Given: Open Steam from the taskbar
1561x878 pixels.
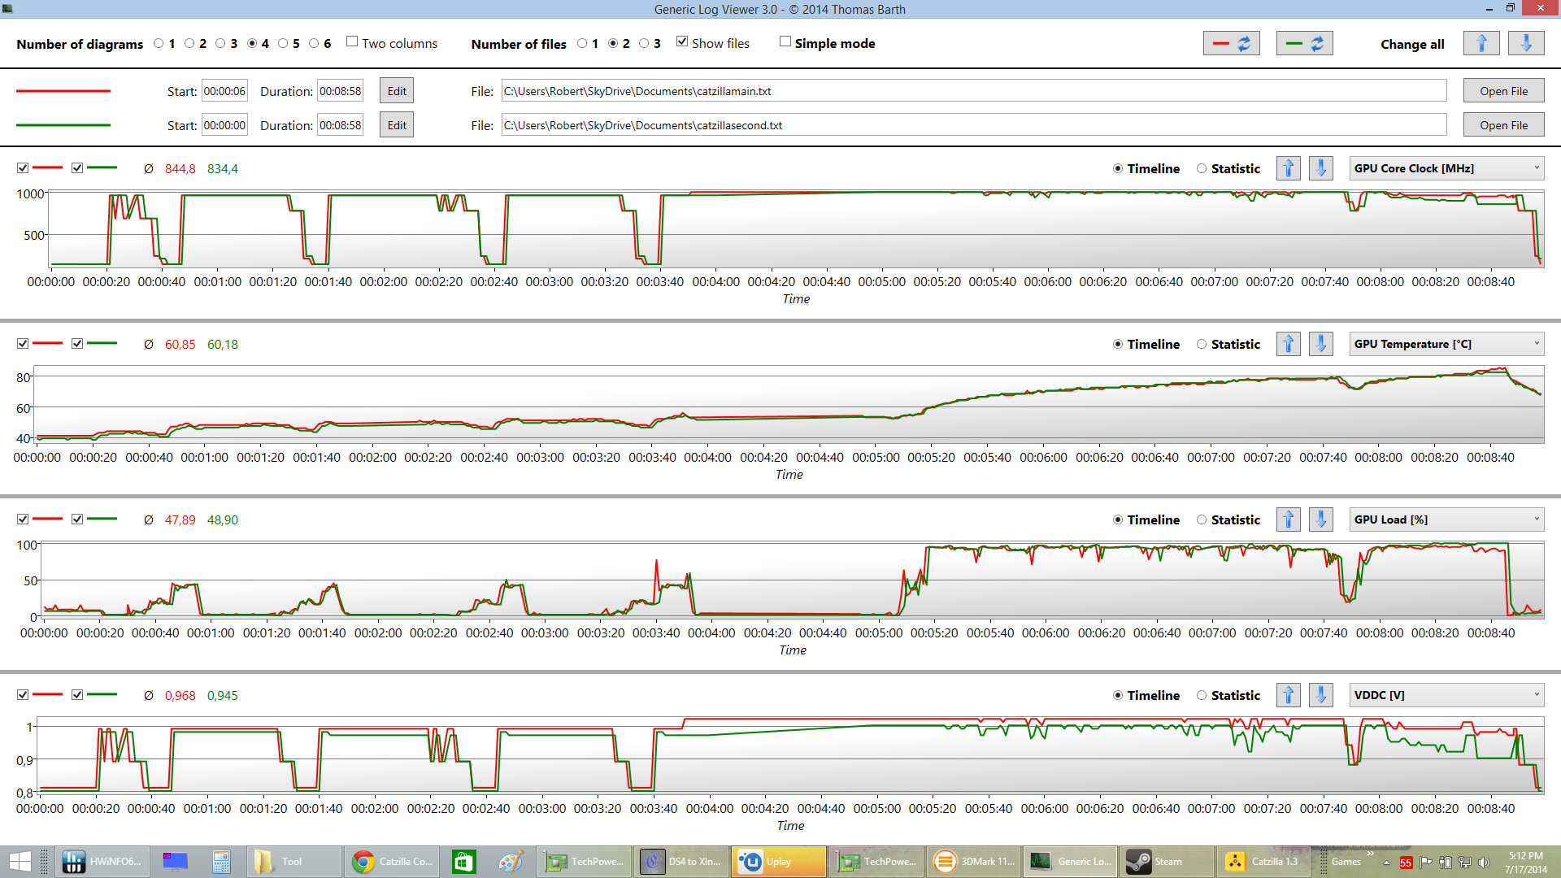Looking at the screenshot, I should point(1167,862).
